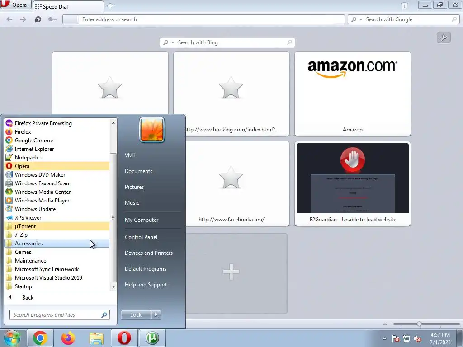The width and height of the screenshot is (463, 347).
Task: Expand the Maintenance folder
Action: click(x=57, y=261)
